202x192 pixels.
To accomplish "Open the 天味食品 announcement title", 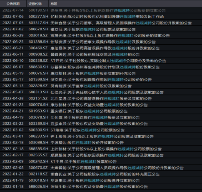I will coord(121,23).
